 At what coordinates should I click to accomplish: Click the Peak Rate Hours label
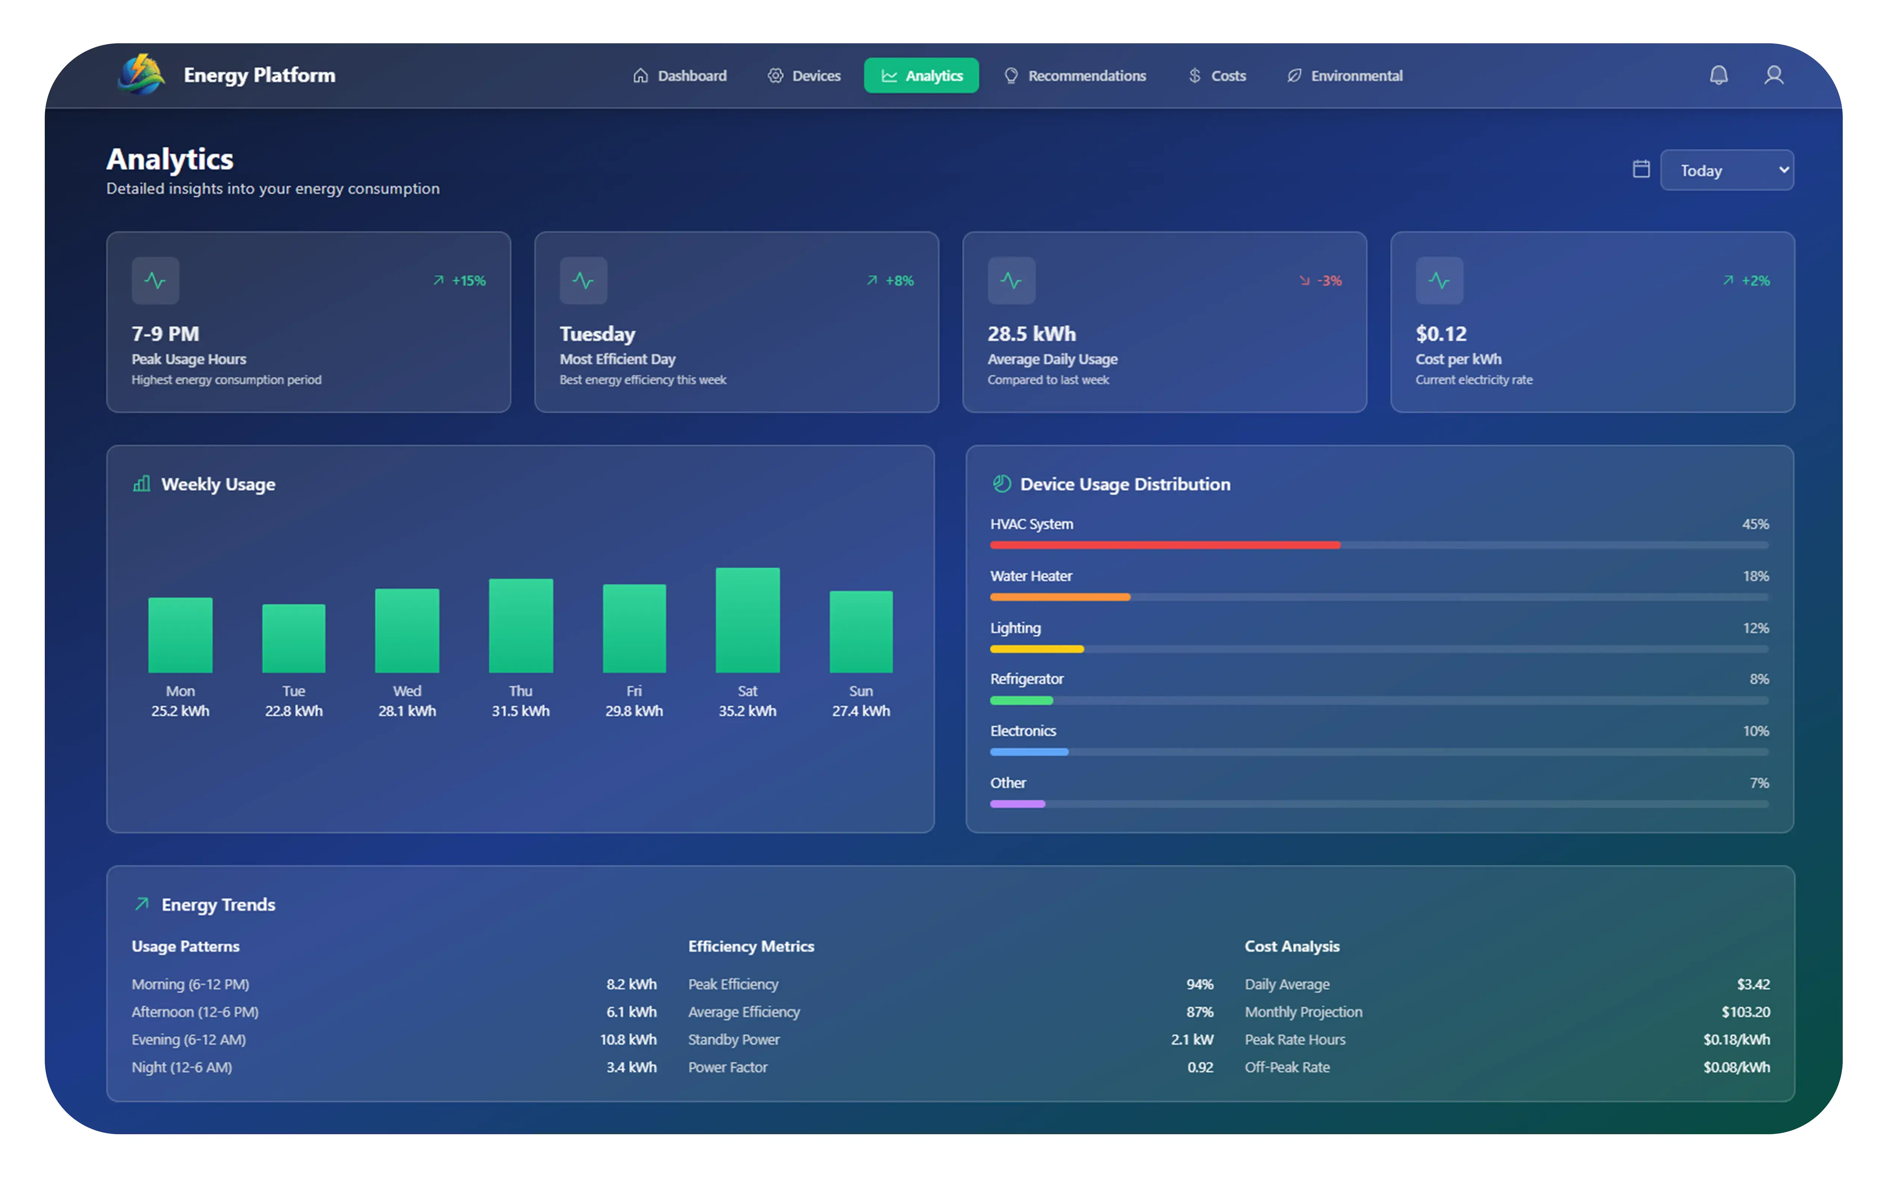[x=1295, y=1039]
